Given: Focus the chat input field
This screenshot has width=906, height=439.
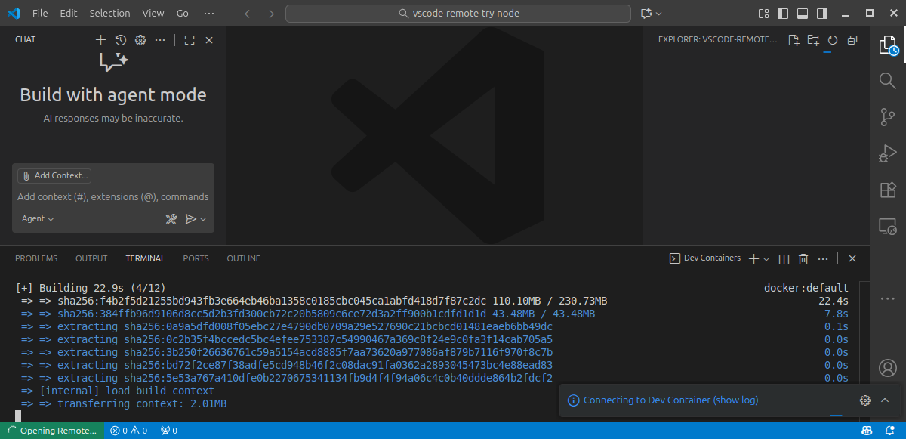Looking at the screenshot, I should pyautogui.click(x=113, y=197).
